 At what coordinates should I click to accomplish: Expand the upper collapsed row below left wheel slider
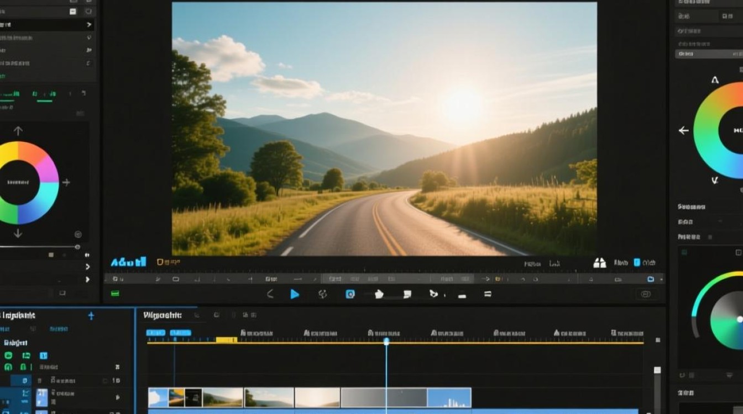click(87, 267)
